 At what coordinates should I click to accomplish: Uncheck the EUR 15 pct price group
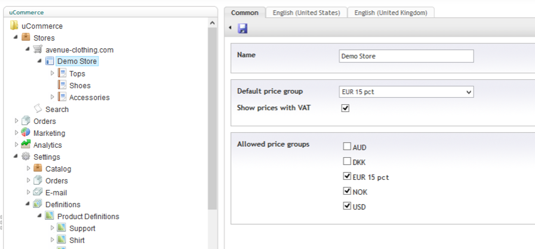point(347,176)
